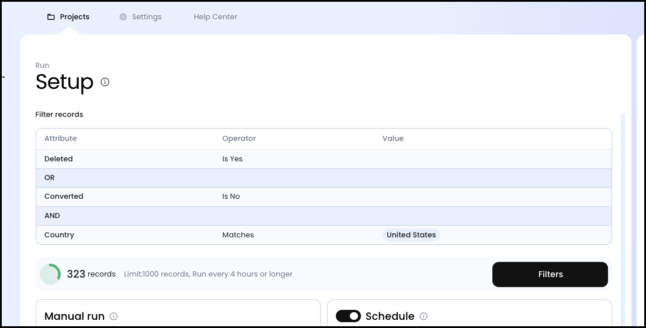
Task: Click the limit 1000 records note
Action: click(208, 274)
